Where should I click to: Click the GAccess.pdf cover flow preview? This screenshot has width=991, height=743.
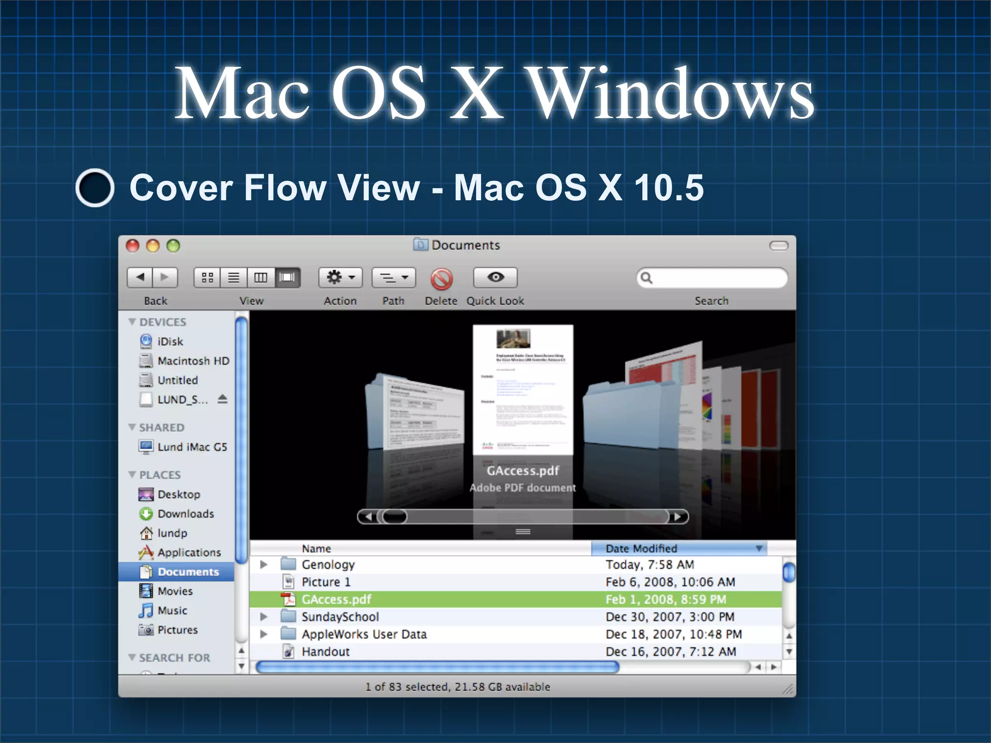point(523,390)
